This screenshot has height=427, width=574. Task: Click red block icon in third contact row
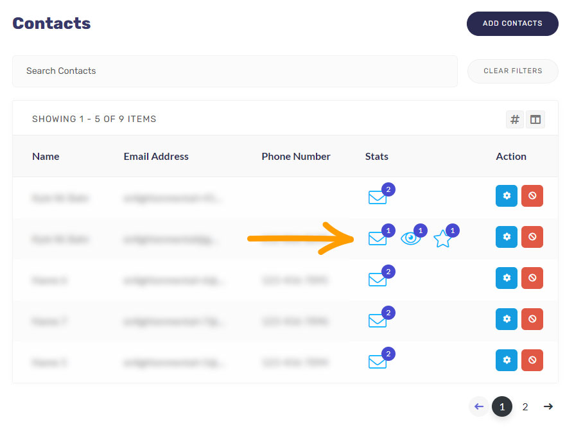pyautogui.click(x=532, y=278)
